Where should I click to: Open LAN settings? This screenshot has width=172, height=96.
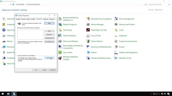(x=49, y=58)
